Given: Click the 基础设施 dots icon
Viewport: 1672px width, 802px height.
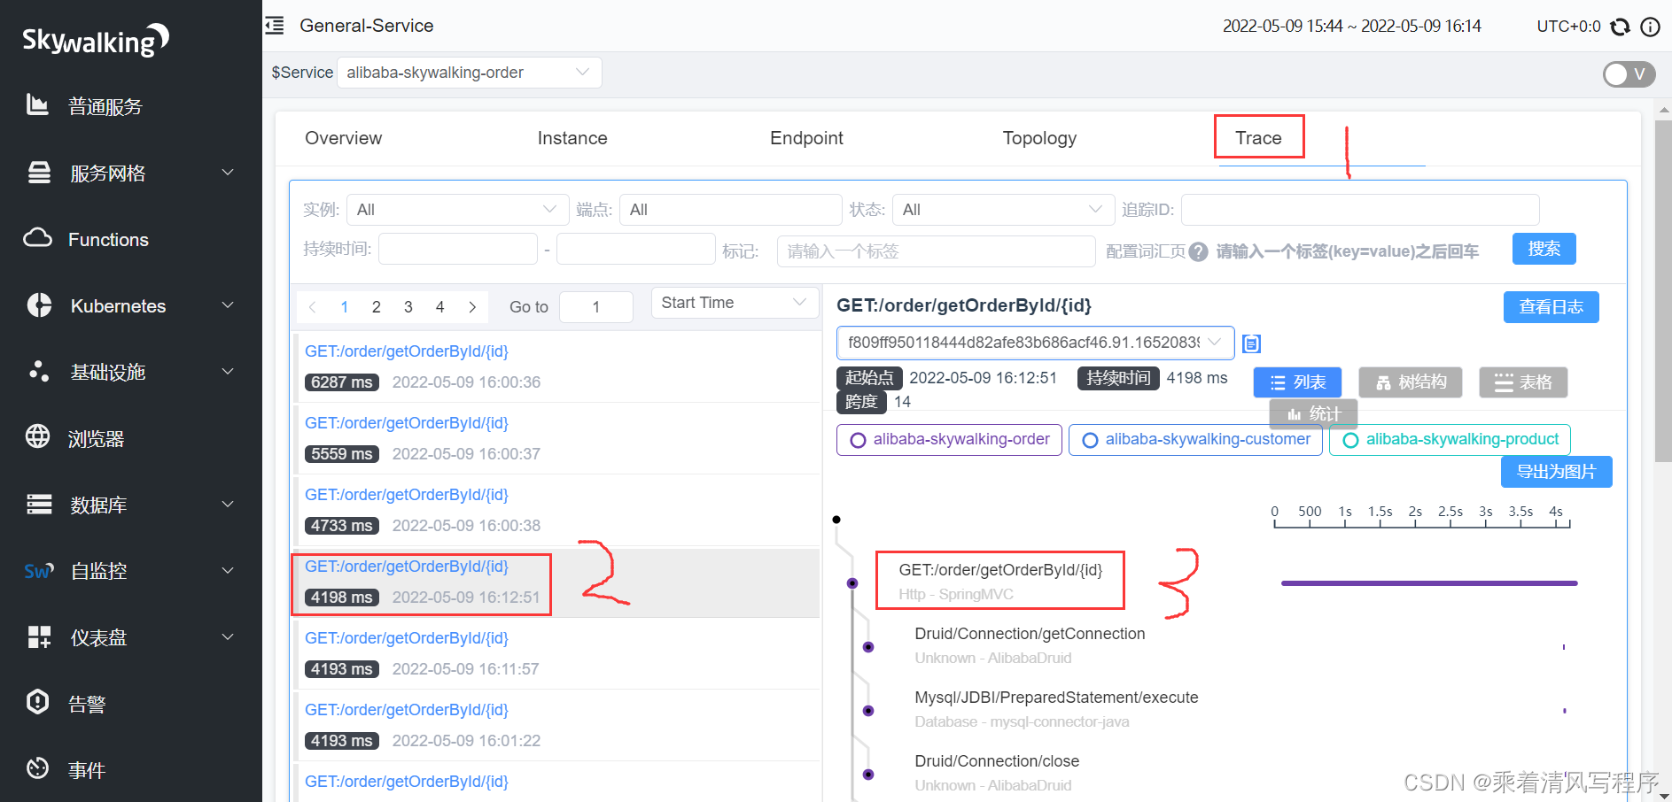Looking at the screenshot, I should tap(39, 371).
